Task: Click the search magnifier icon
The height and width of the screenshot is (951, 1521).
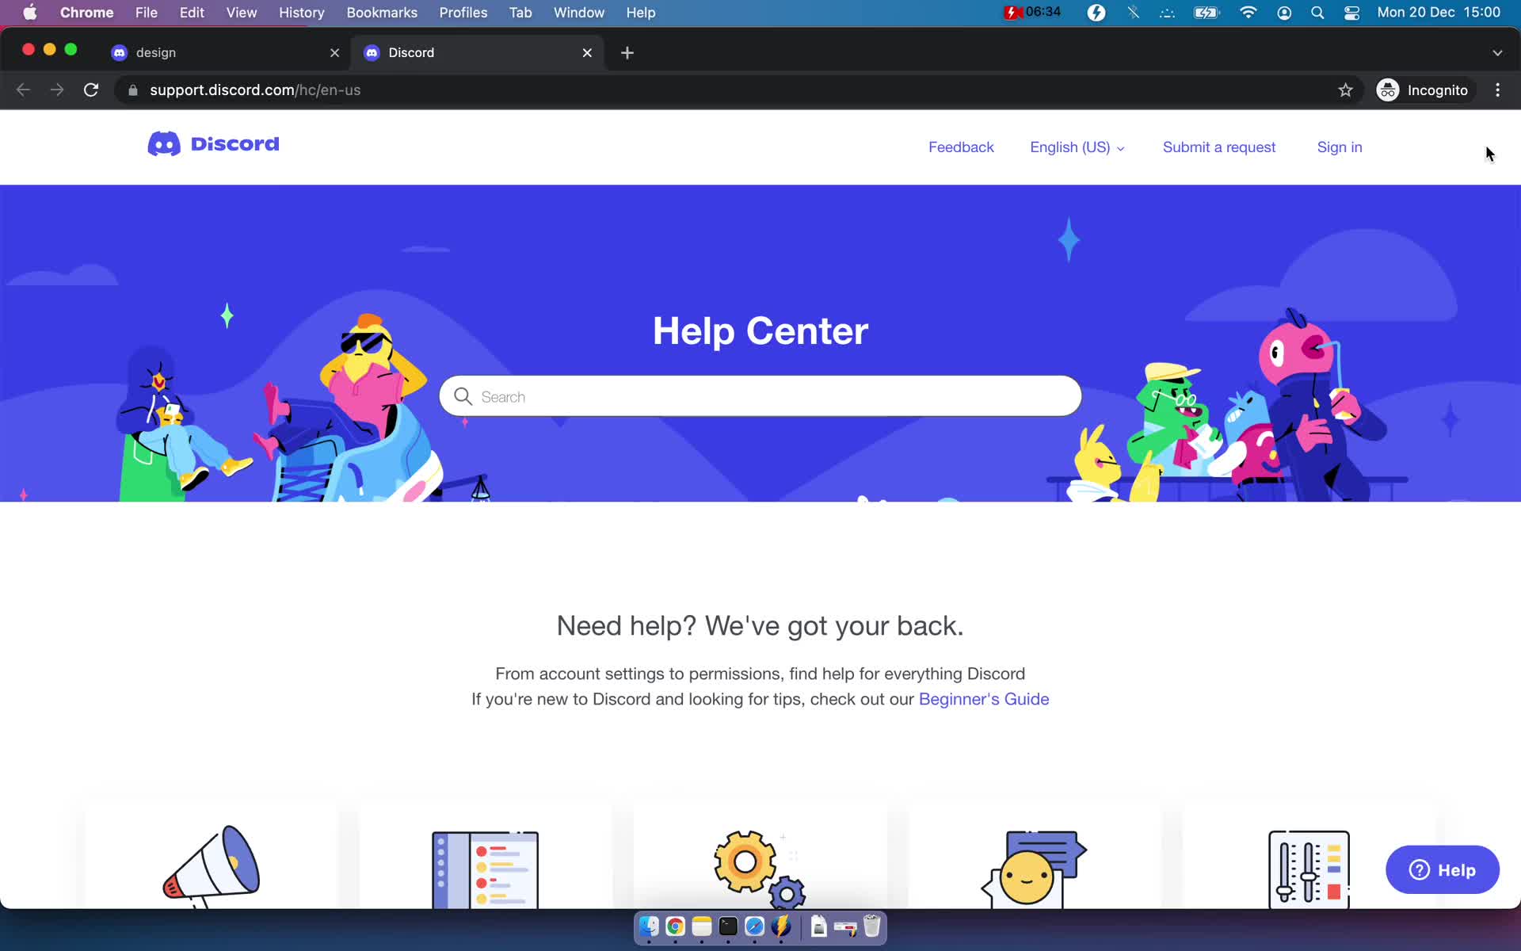Action: (x=462, y=395)
